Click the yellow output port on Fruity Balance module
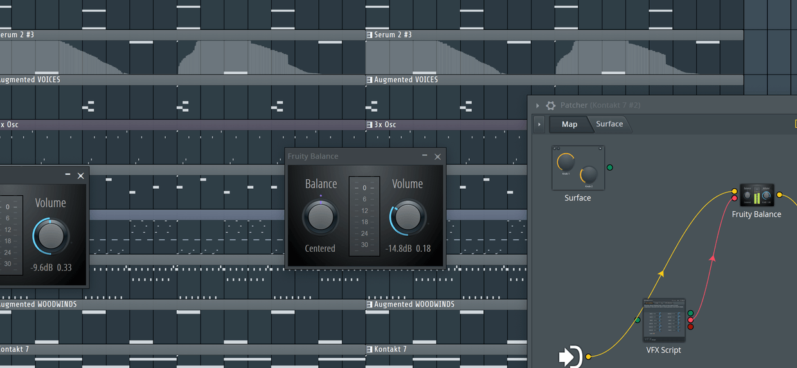 (780, 195)
